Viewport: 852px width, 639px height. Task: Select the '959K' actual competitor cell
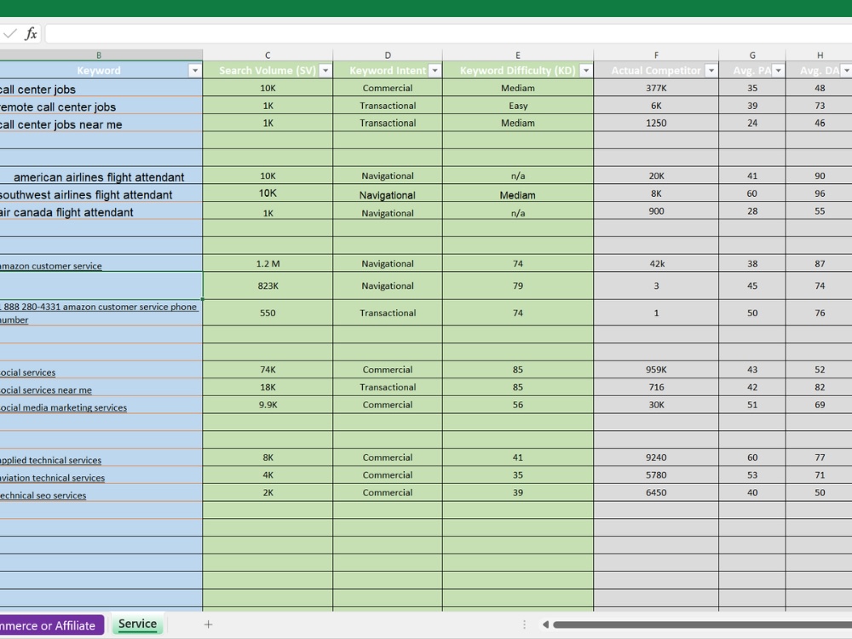point(656,370)
